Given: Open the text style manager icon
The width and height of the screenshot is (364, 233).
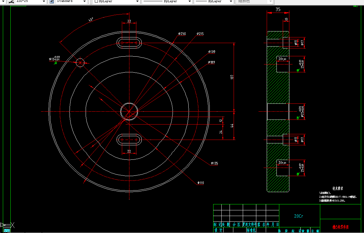Looking at the screenshot, I should tap(52, 1).
